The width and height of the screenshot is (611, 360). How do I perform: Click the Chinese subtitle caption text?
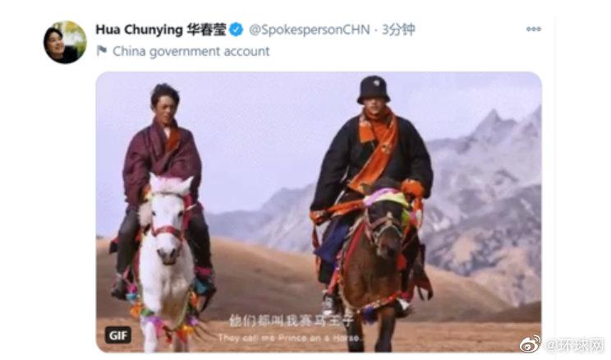pos(291,321)
